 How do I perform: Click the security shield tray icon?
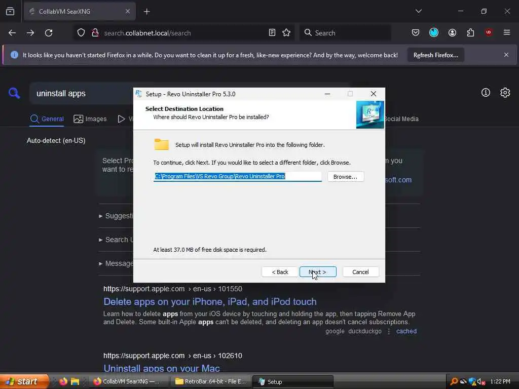[x=472, y=382]
